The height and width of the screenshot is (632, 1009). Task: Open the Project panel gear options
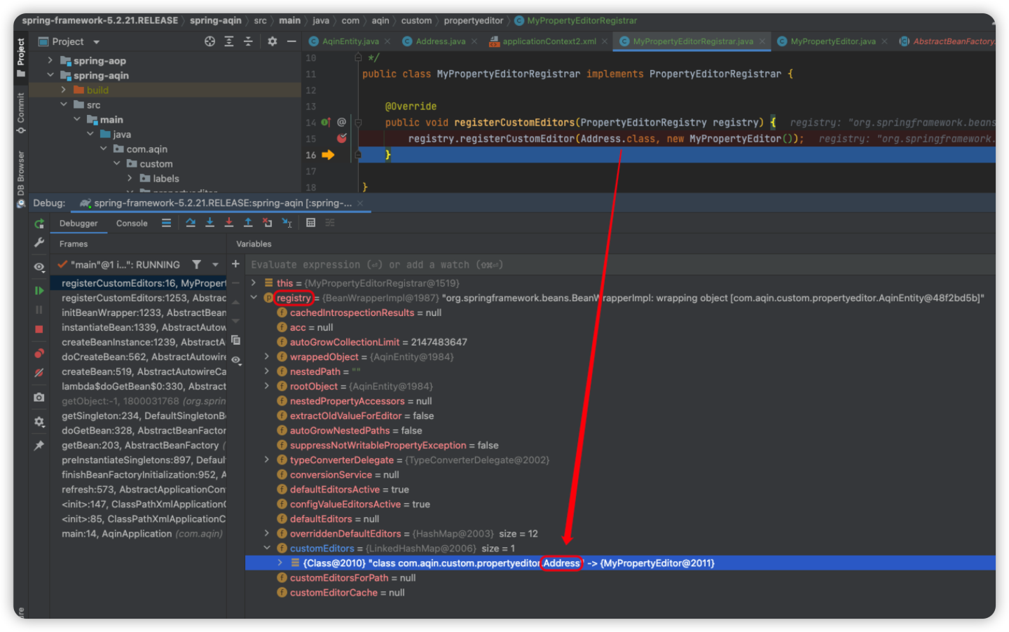click(273, 41)
